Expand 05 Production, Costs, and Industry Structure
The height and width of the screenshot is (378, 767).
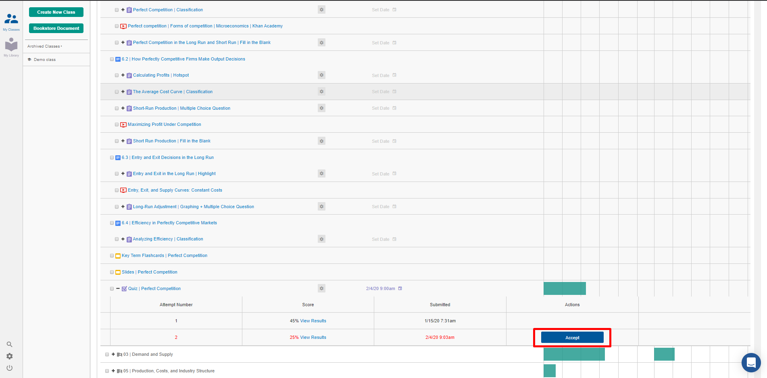[x=113, y=371]
